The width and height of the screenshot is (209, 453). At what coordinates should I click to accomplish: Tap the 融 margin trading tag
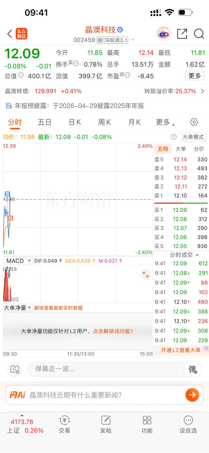[x=100, y=40]
